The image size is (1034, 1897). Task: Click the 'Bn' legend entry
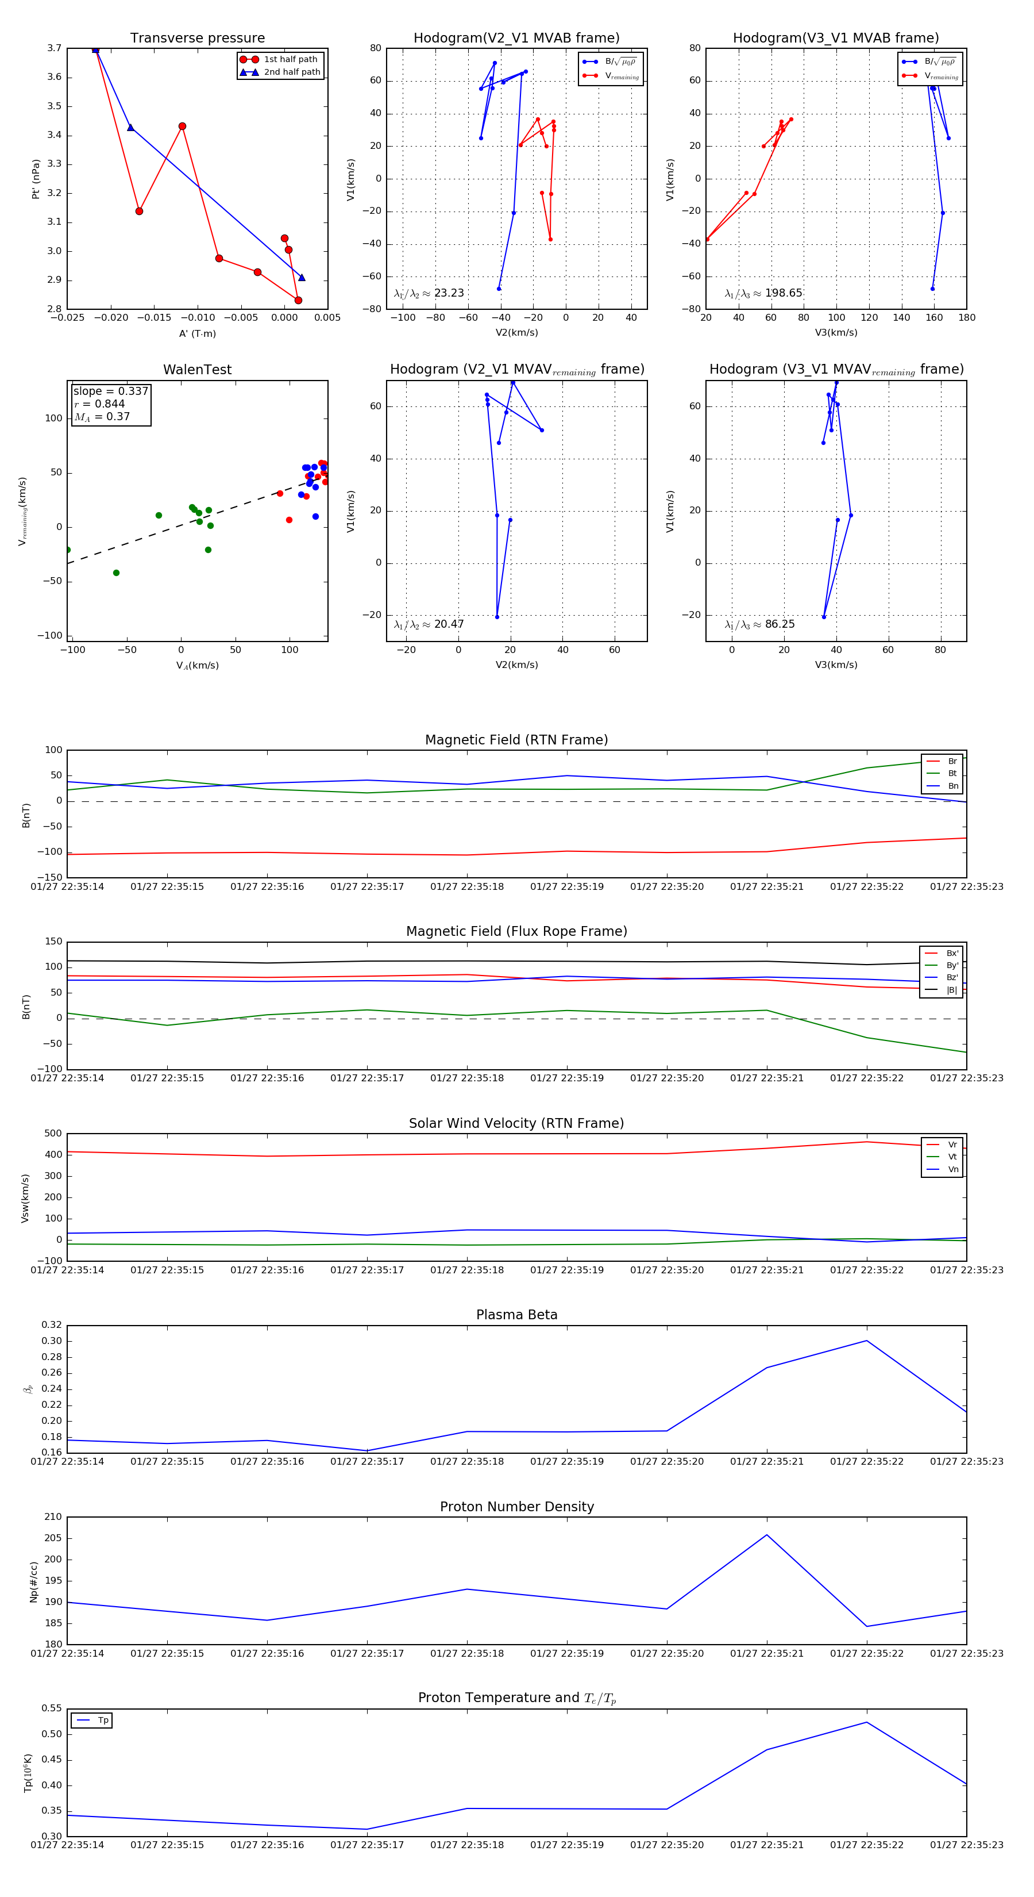942,786
